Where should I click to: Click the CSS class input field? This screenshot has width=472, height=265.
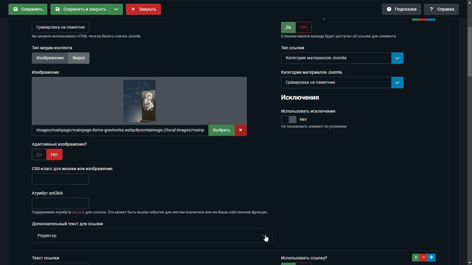61,179
